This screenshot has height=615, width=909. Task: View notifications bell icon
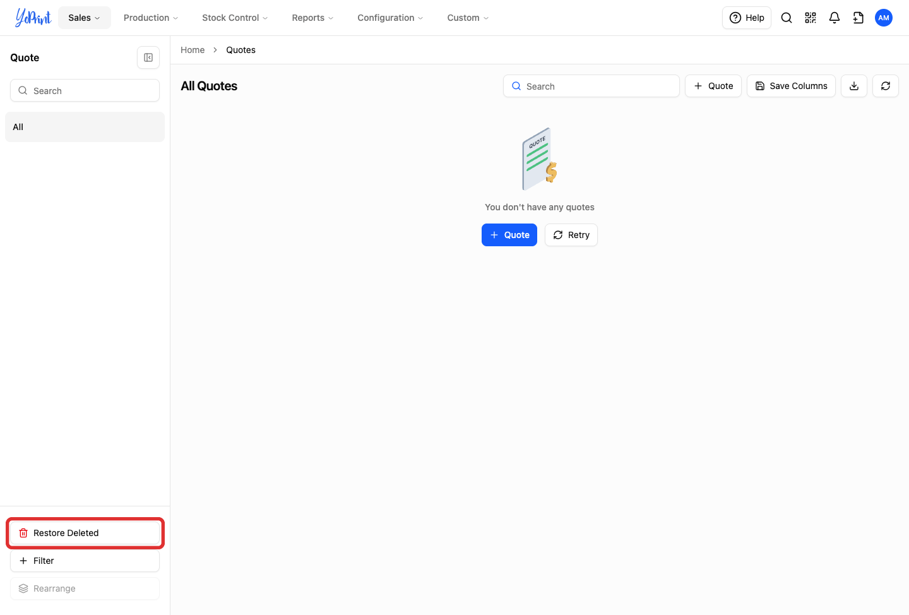pyautogui.click(x=835, y=18)
